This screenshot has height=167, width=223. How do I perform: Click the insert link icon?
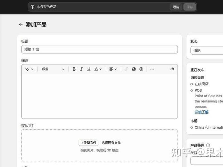[126, 69]
